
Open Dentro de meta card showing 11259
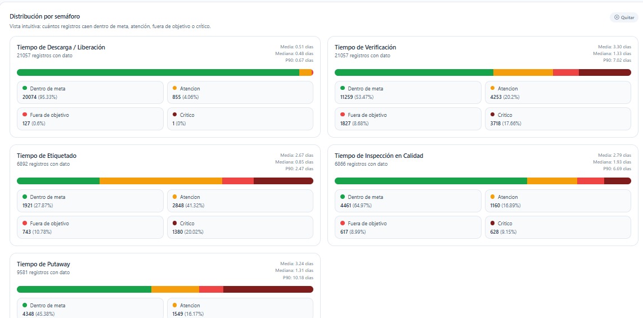pos(408,92)
